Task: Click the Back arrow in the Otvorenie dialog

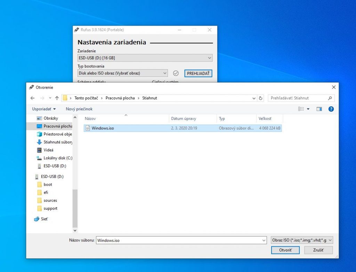Action: 32,98
